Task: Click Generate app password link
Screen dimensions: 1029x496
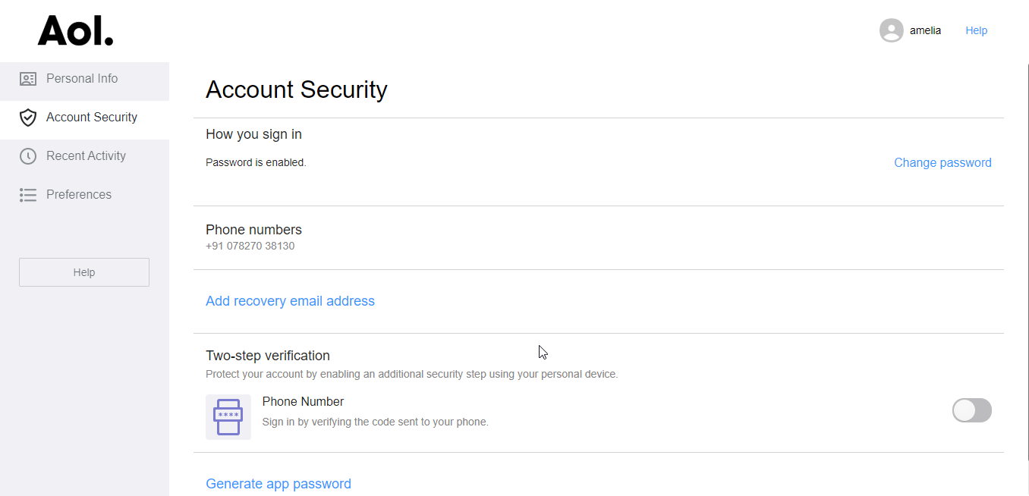Action: coord(278,484)
